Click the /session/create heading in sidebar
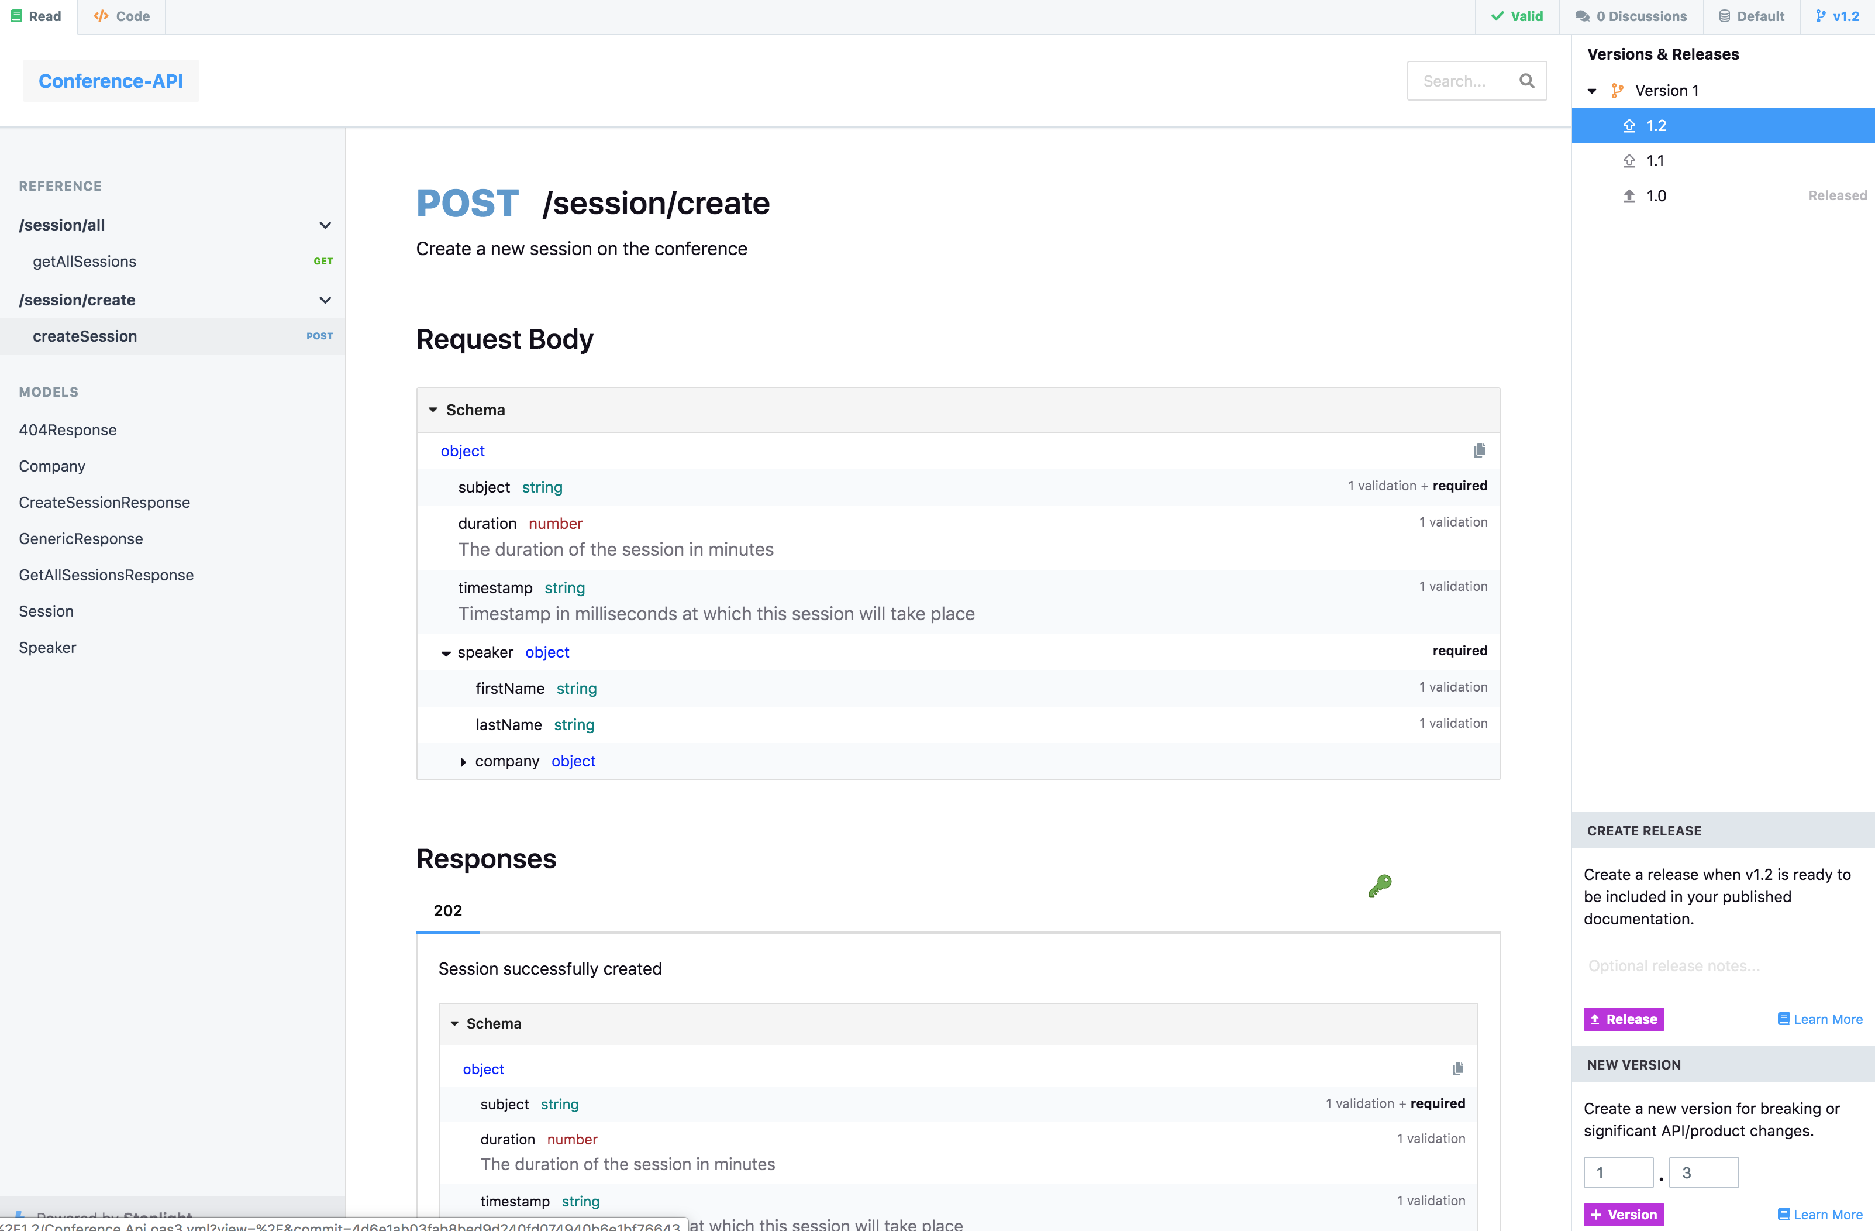Viewport: 1875px width, 1231px height. click(77, 300)
